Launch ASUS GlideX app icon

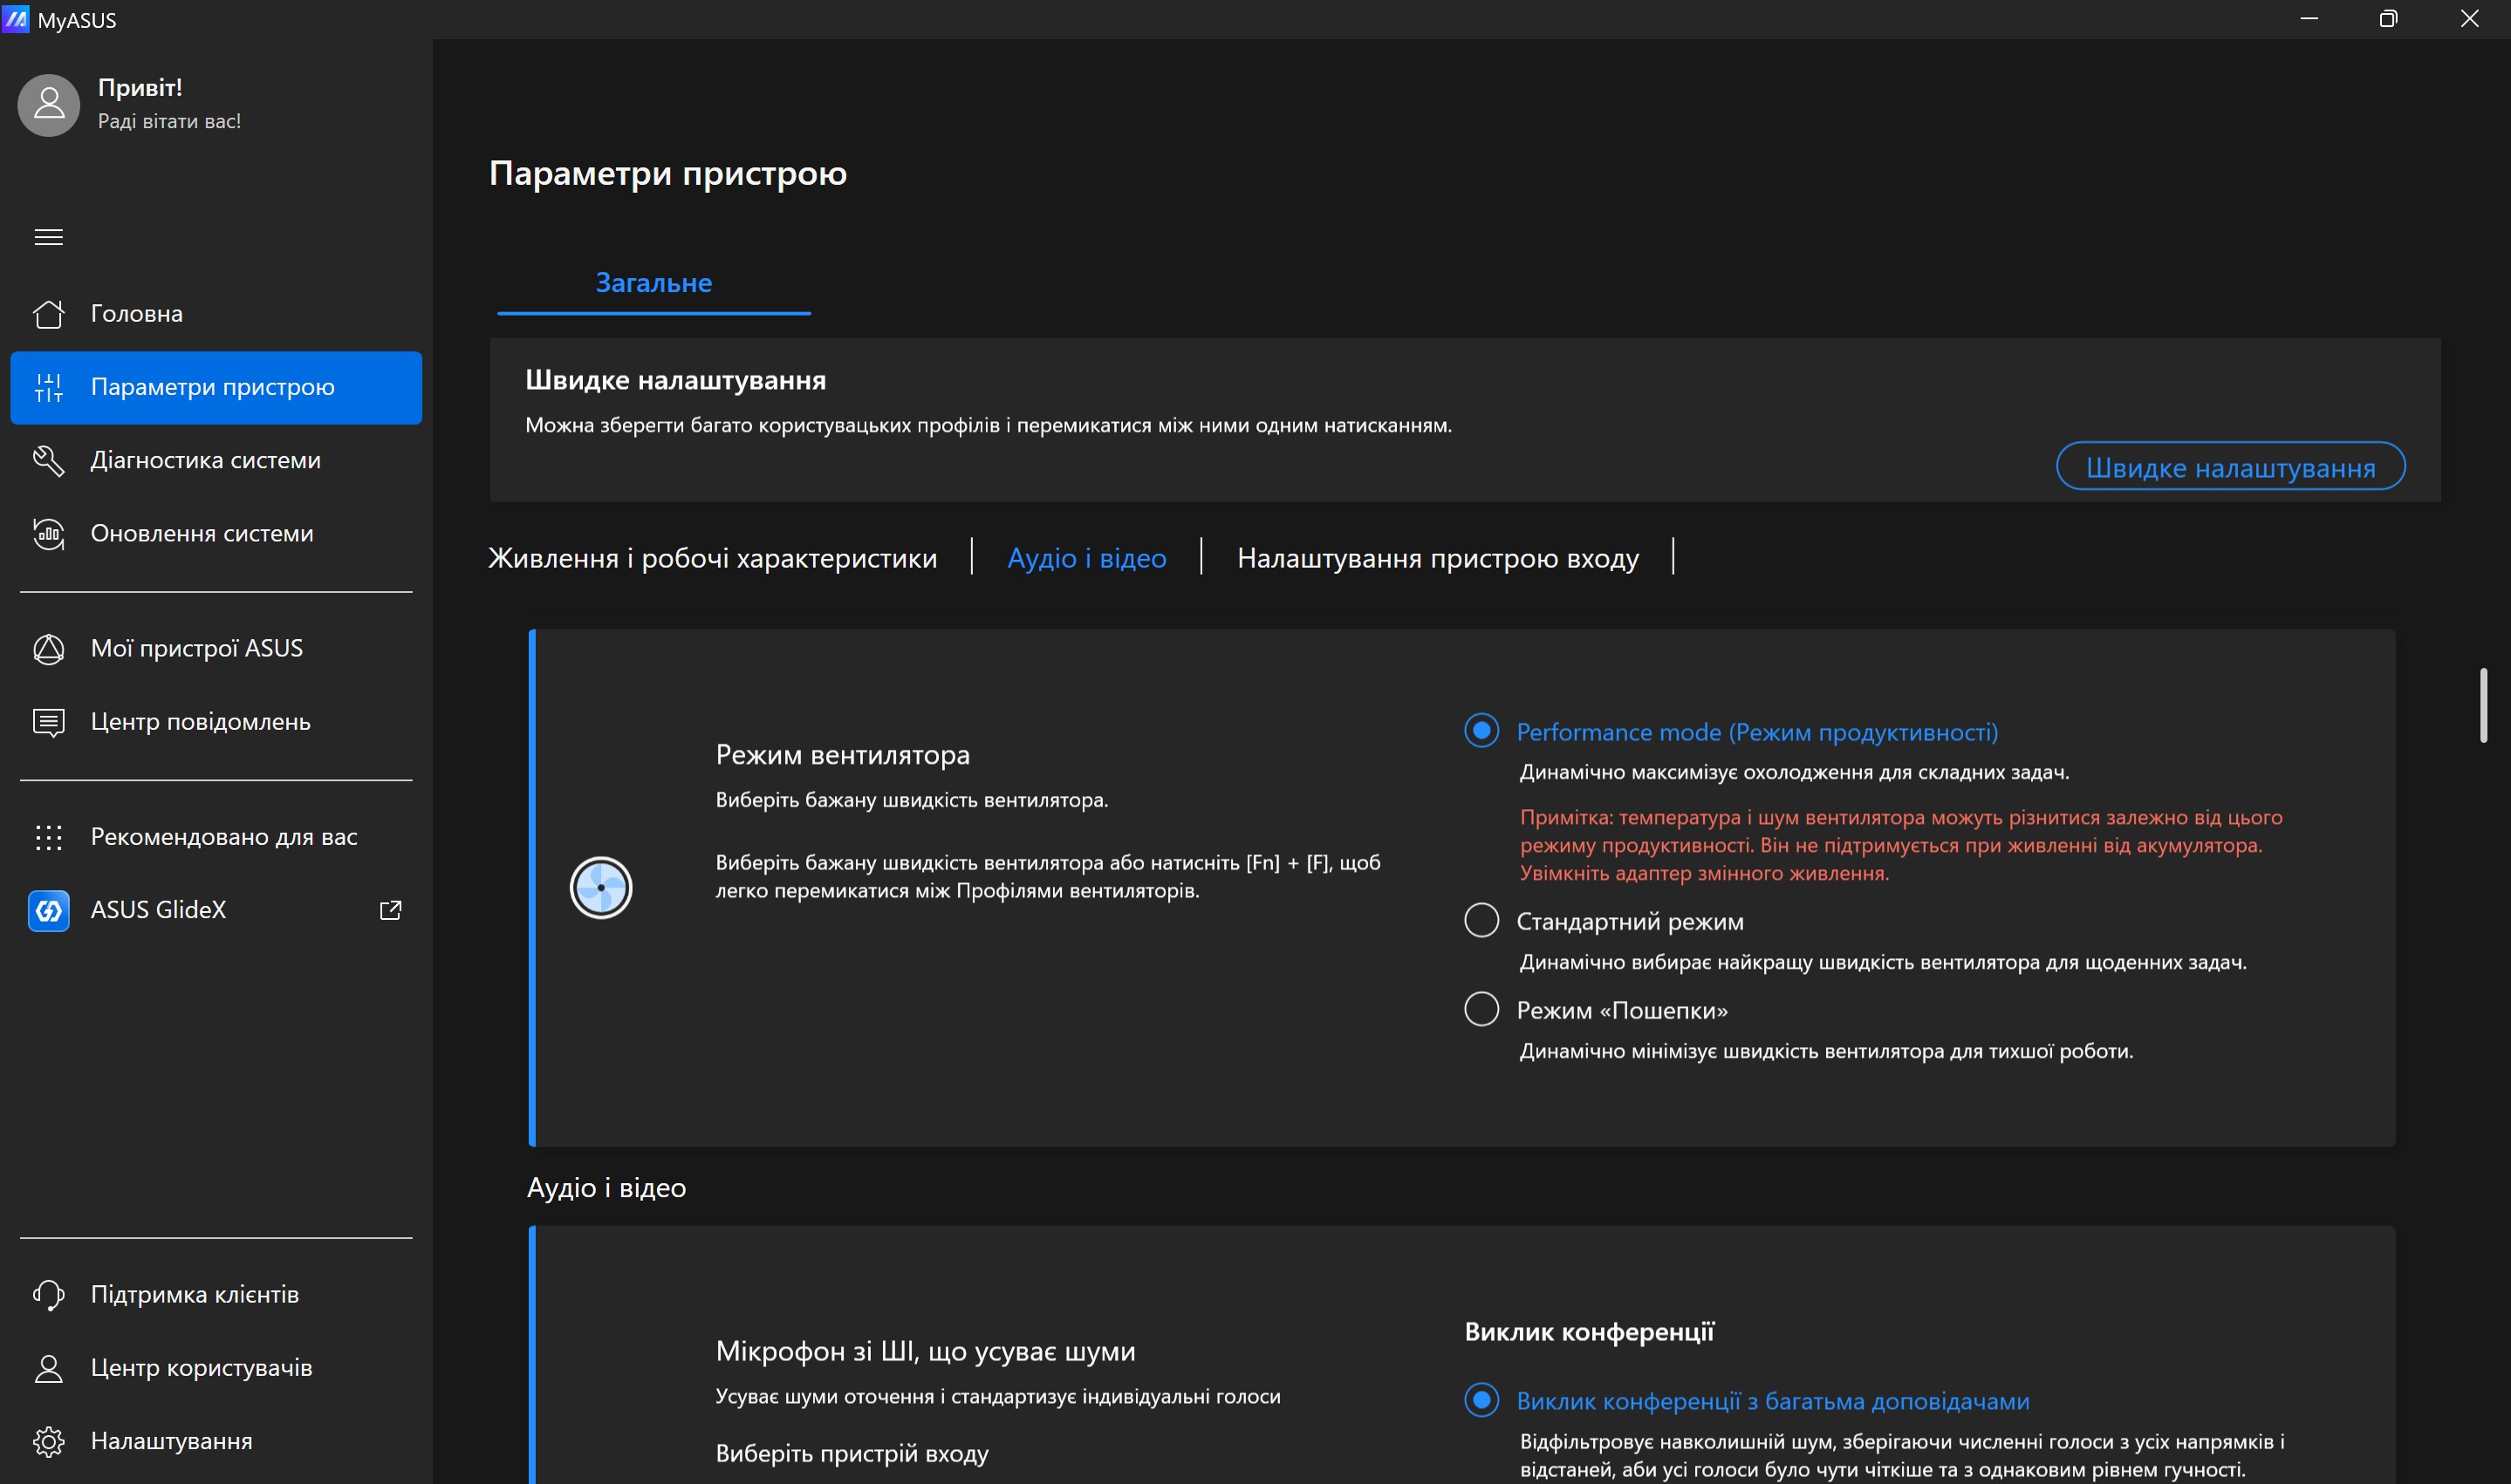point(48,910)
